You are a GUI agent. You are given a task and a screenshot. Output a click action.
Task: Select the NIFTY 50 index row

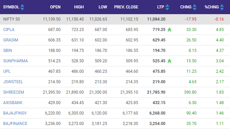coord(115,19)
